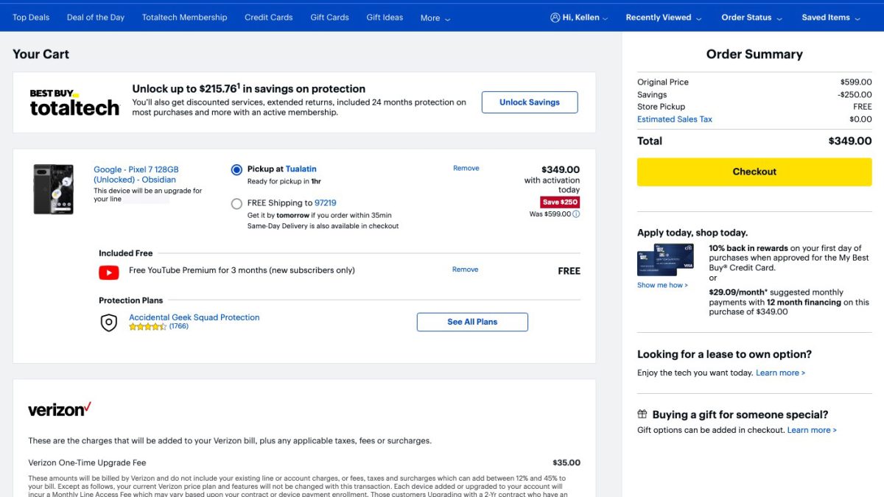This screenshot has width=884, height=497.
Task: Click the price info icon beside Was $599.00
Action: (576, 214)
